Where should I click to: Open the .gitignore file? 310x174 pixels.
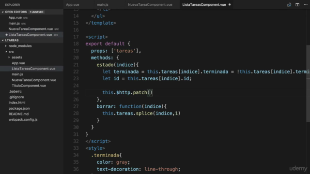(x=16, y=97)
